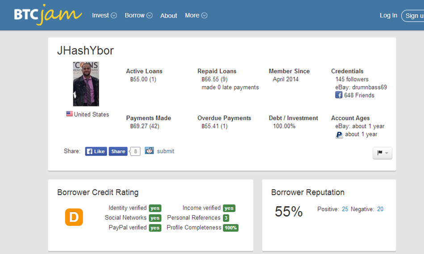Click the orange D credit rating badge
The image size is (424, 254).
point(74,217)
